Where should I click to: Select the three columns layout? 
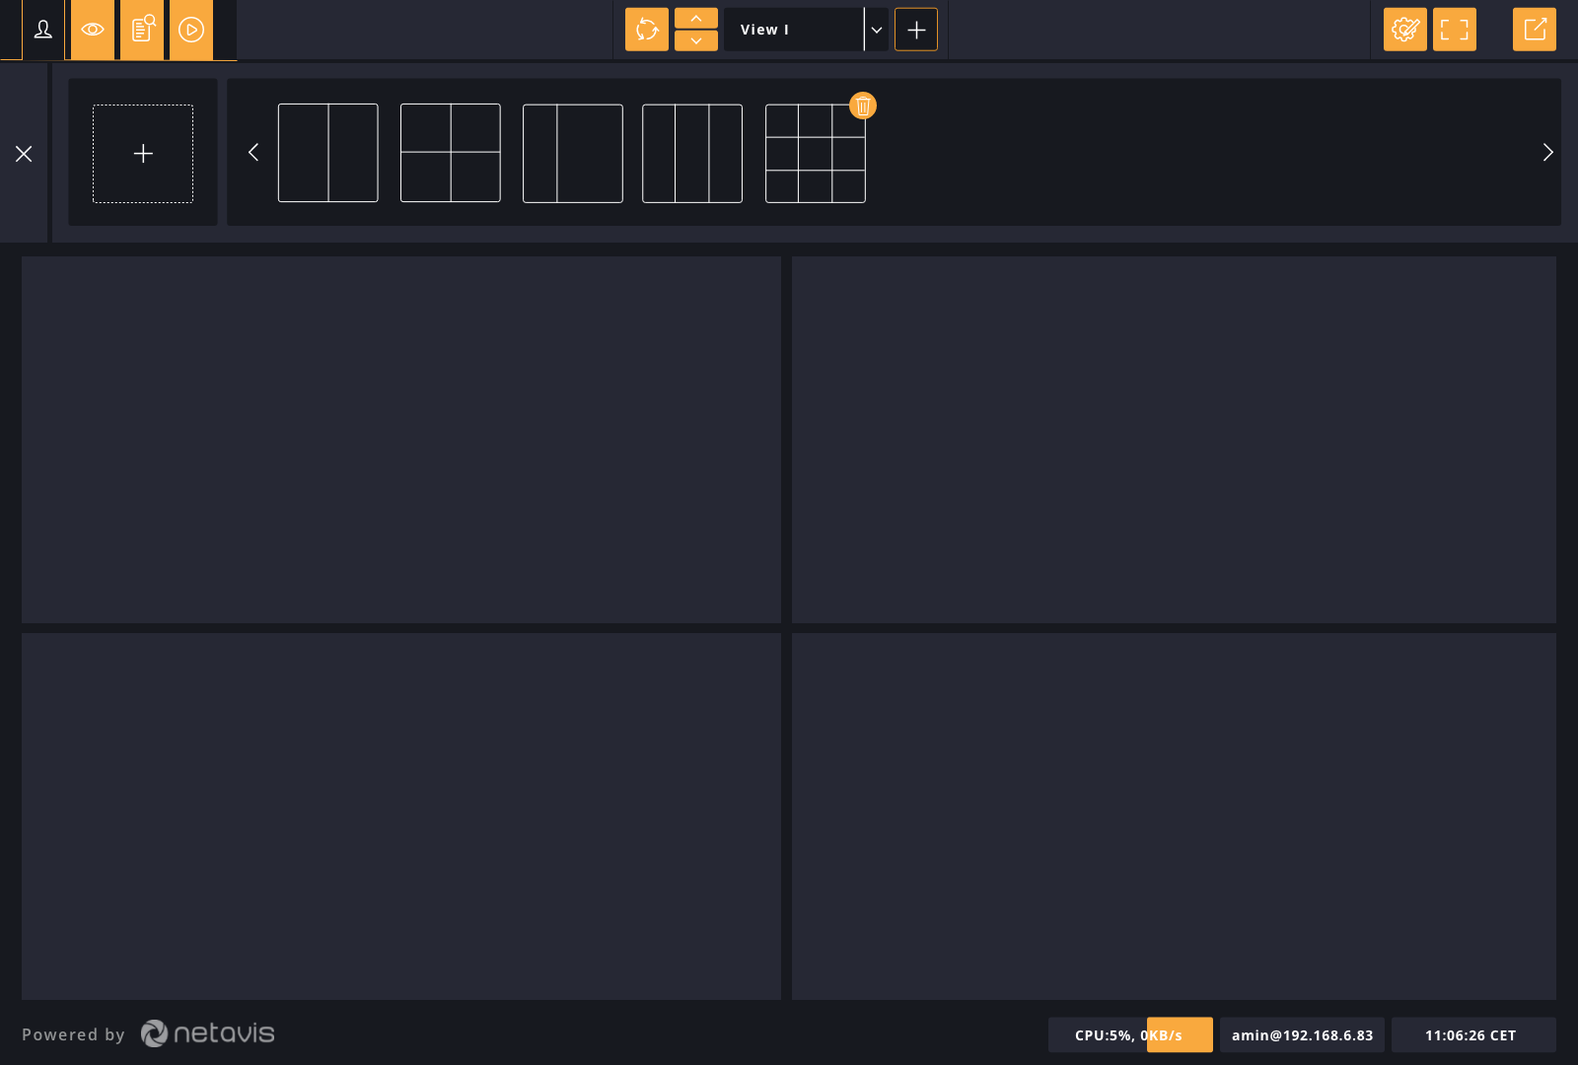[692, 154]
